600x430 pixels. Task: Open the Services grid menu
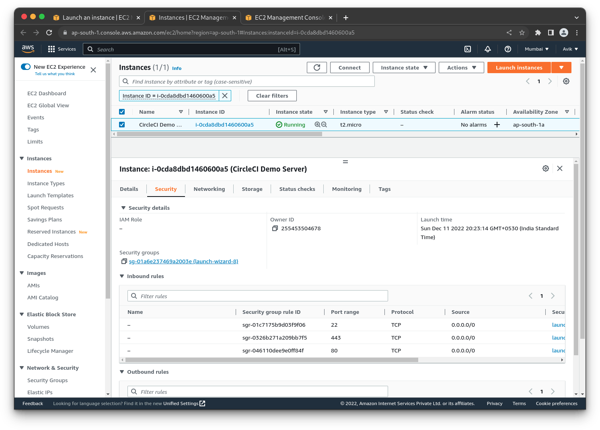(51, 49)
